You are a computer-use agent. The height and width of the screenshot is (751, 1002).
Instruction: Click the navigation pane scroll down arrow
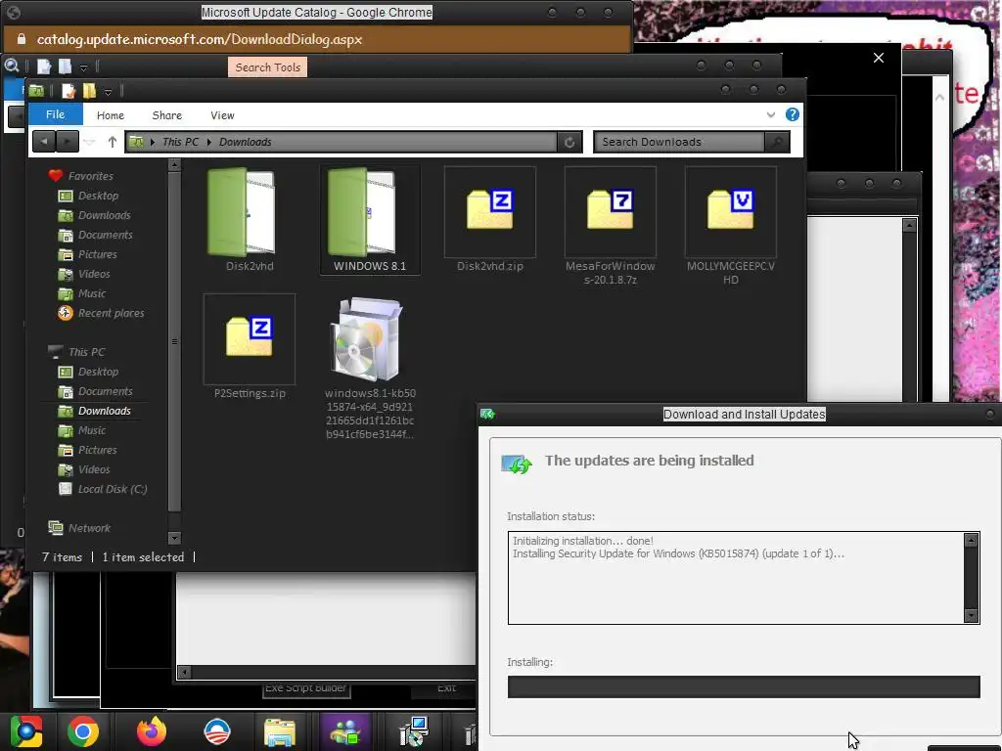pos(174,538)
